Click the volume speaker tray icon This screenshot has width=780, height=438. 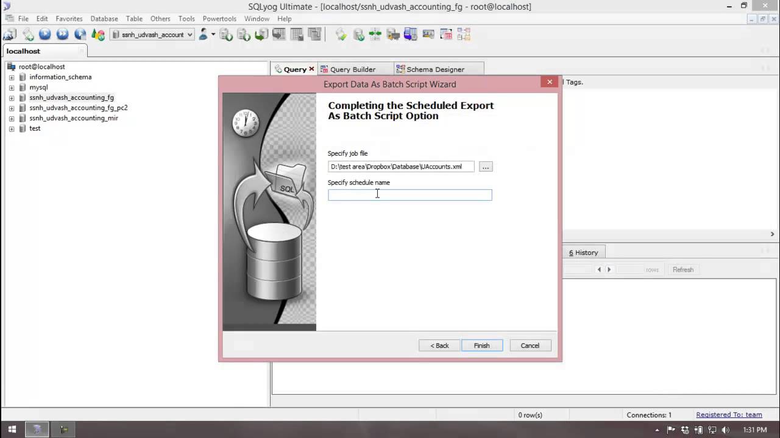pos(725,430)
